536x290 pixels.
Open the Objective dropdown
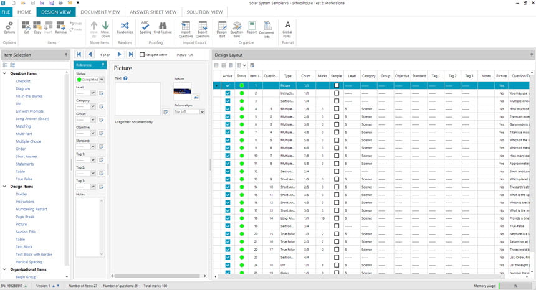93,133
